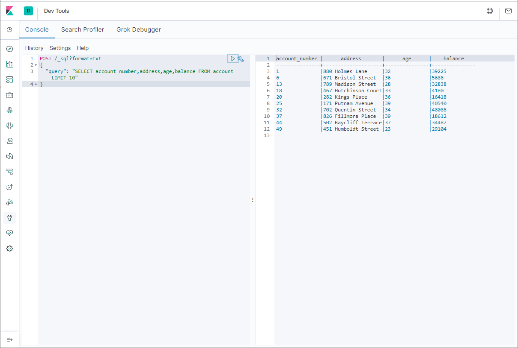
Task: Select Dev Tools wrench icon in sidebar
Action: coord(9,218)
